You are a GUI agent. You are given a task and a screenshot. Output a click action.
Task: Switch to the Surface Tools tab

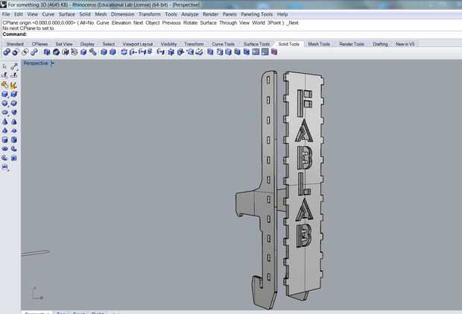[x=256, y=44]
